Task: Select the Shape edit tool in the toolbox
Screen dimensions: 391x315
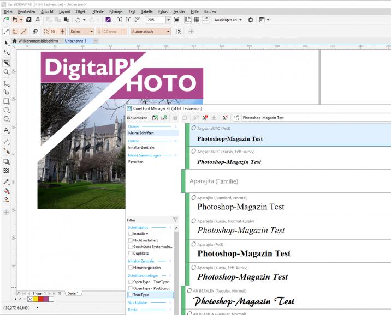Action: coord(6,52)
